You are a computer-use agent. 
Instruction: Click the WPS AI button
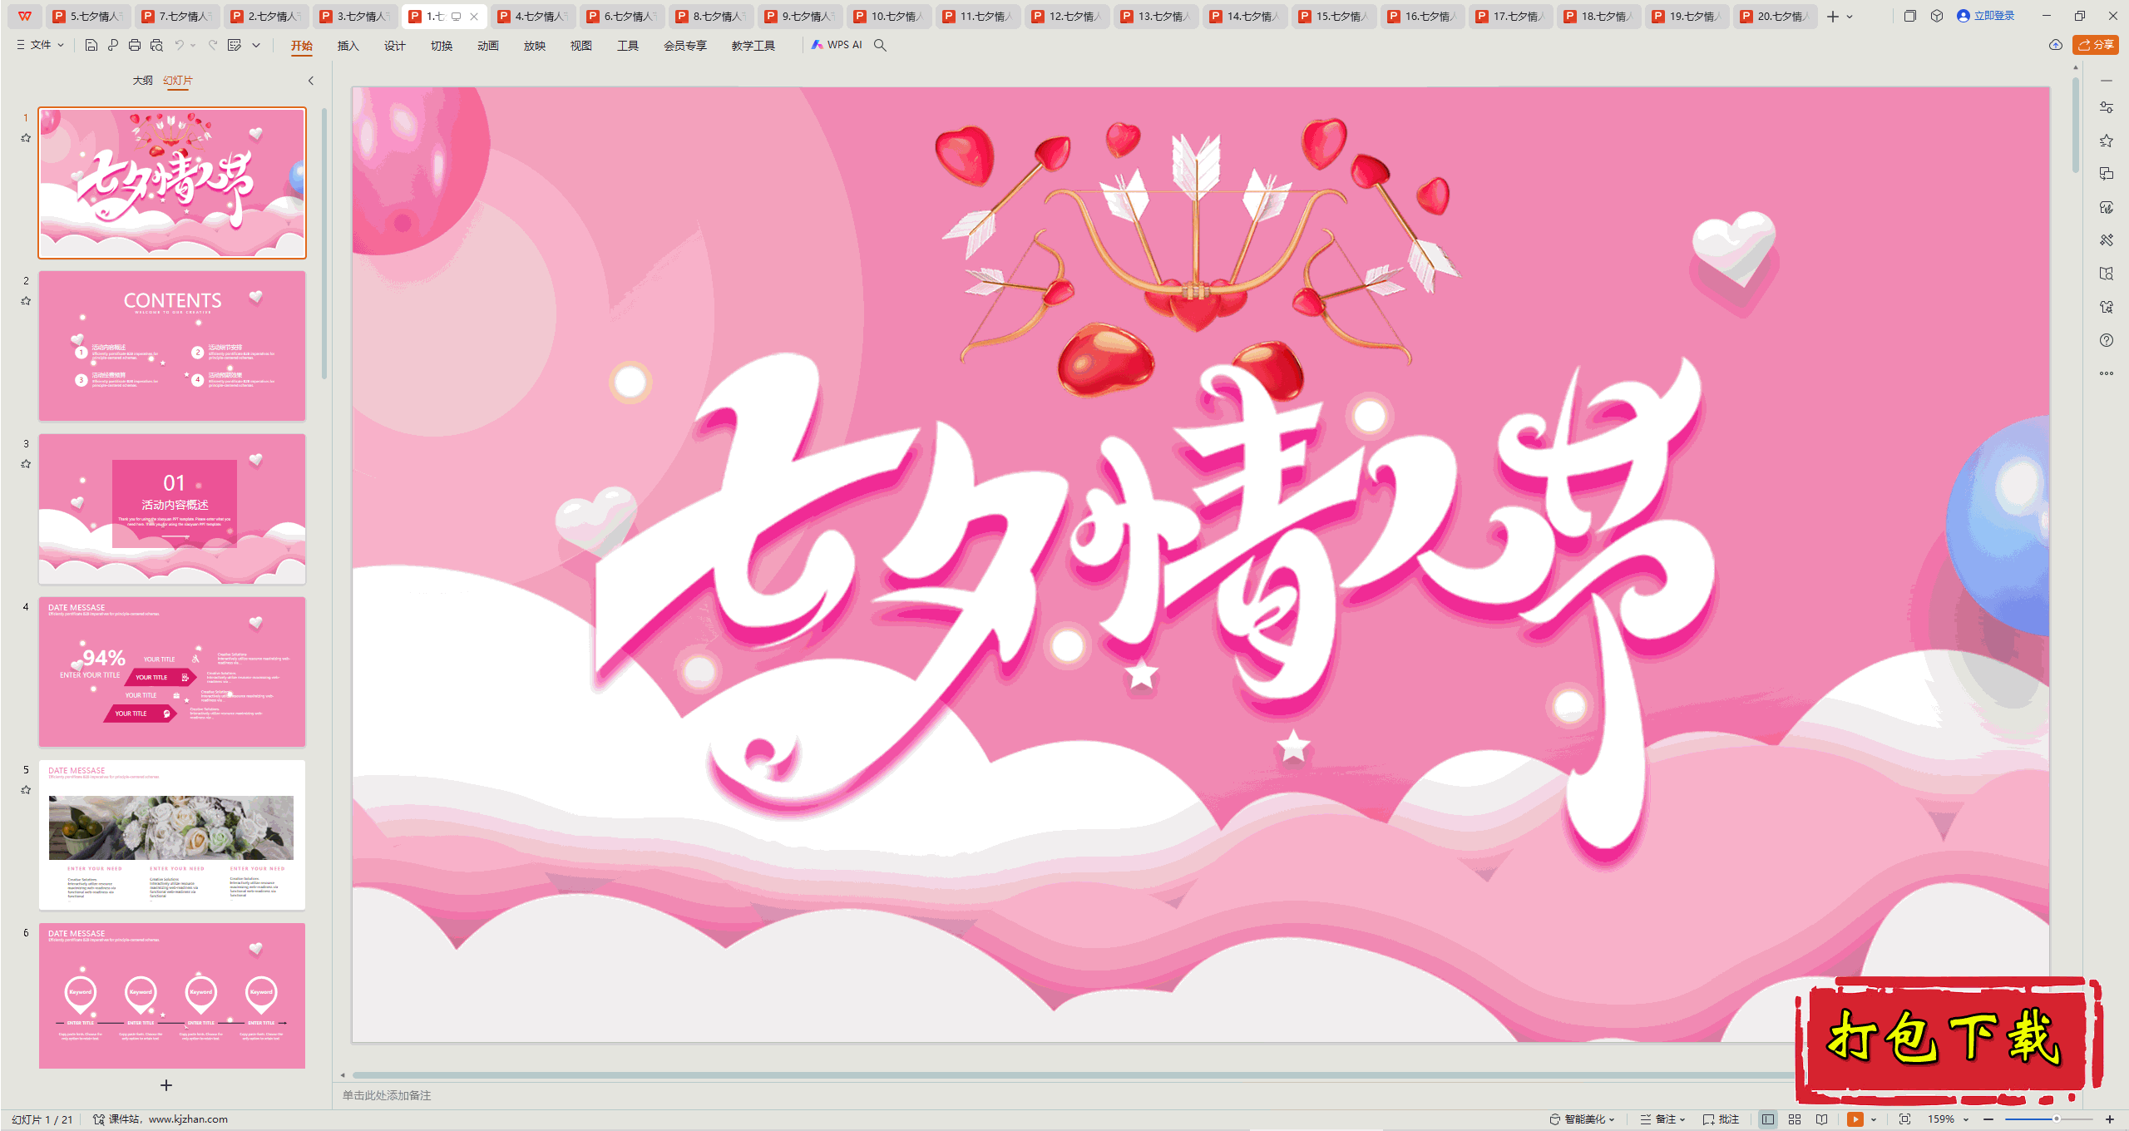(837, 45)
